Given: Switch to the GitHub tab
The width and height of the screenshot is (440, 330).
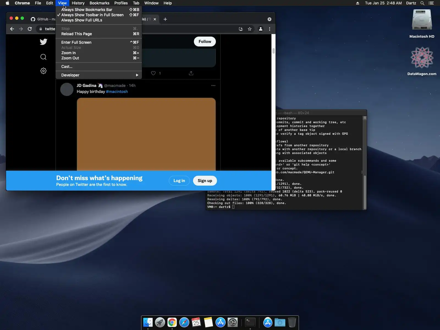Looking at the screenshot, I should pos(43,19).
